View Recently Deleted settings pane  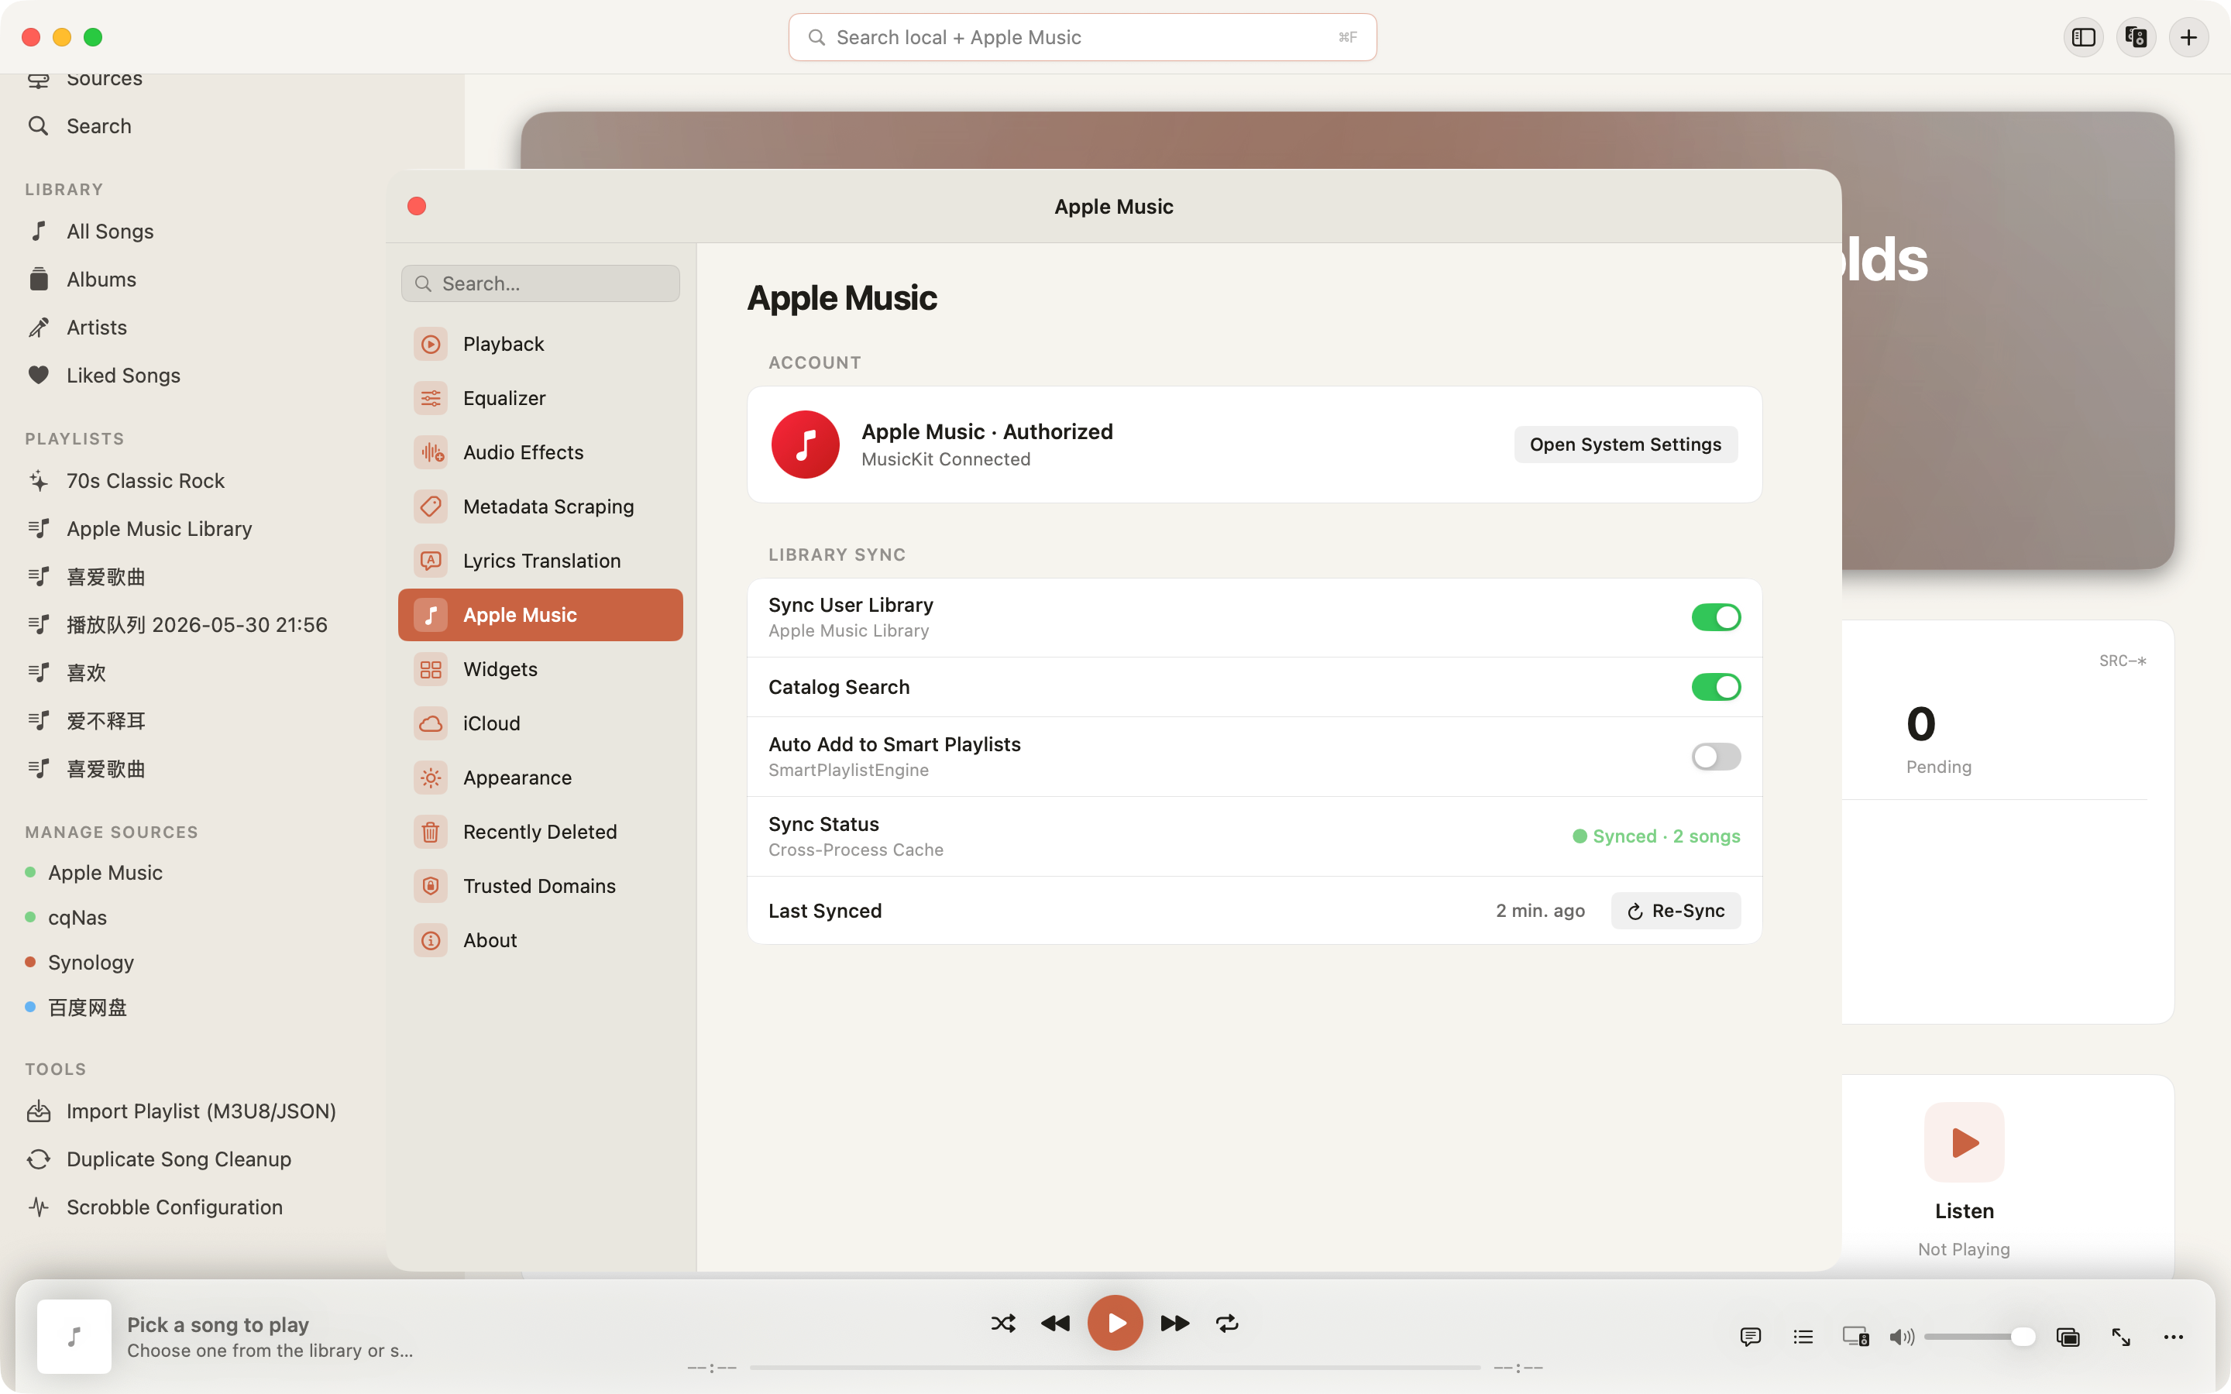point(540,832)
